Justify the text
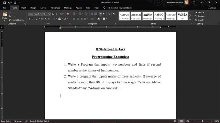 [x=85, y=19]
